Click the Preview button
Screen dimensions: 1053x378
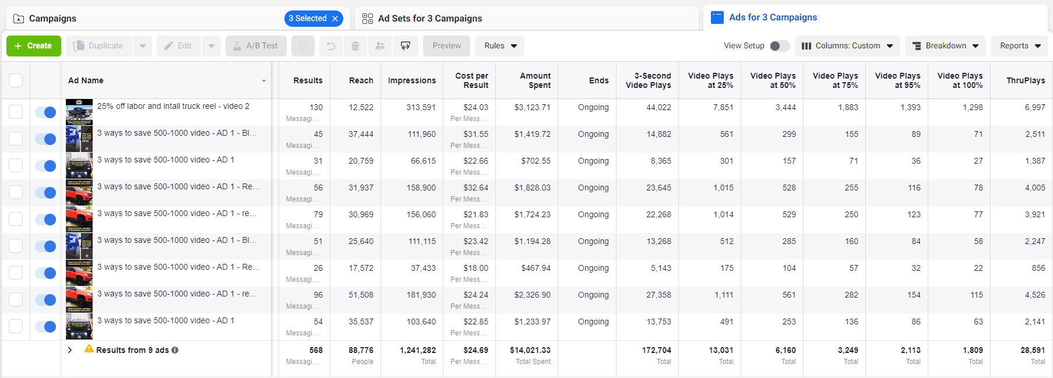pyautogui.click(x=446, y=46)
